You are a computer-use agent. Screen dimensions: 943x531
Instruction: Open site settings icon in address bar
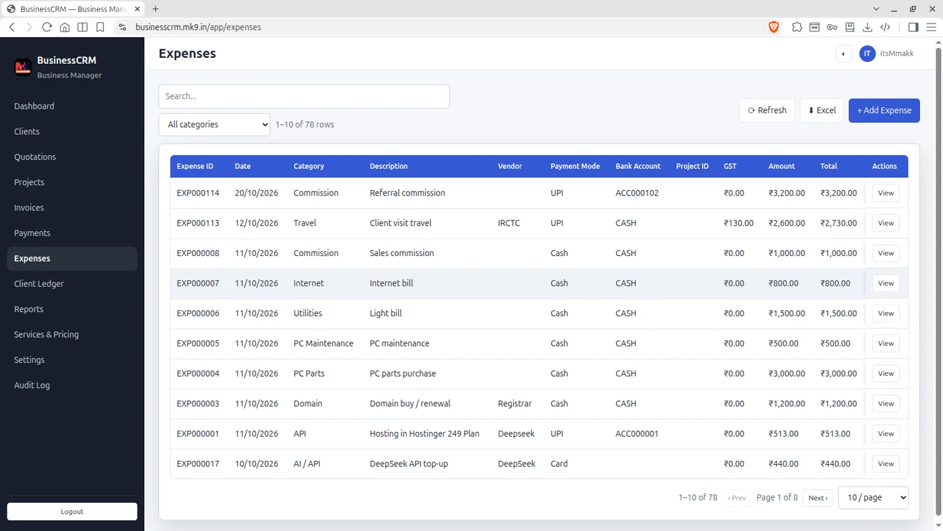tap(122, 27)
